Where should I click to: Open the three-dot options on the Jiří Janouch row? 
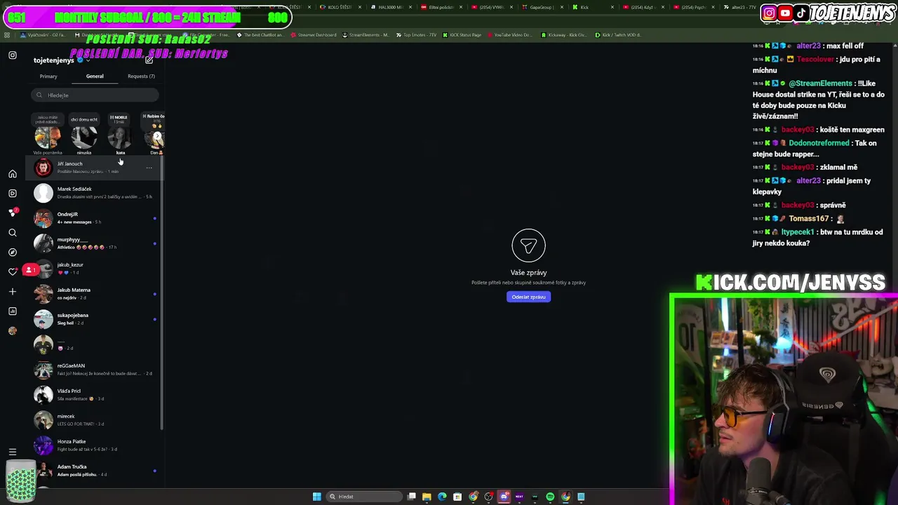(149, 168)
